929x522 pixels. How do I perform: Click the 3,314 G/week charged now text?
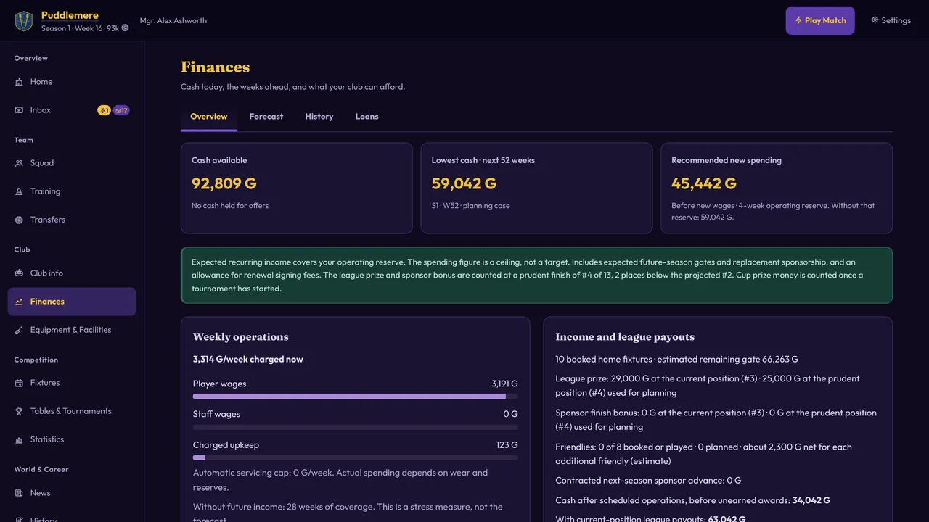point(248,359)
